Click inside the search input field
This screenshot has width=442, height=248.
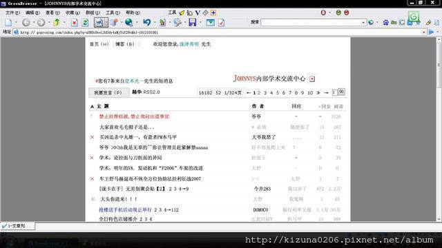[x=311, y=23]
